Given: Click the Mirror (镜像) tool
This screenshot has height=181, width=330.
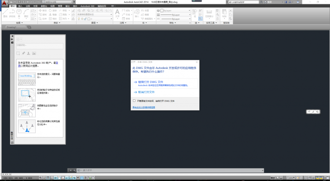Looking at the screenshot, I should point(53,14).
